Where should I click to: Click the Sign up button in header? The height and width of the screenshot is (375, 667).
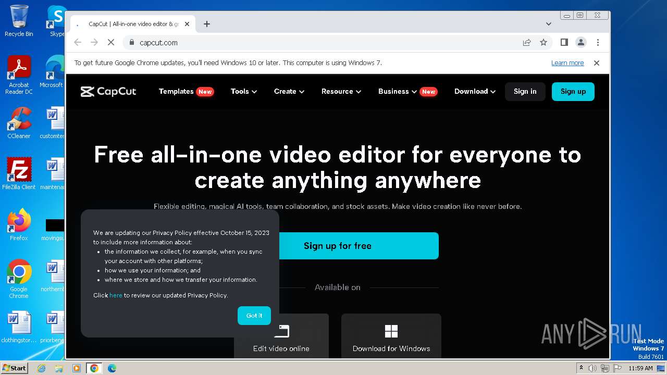tap(573, 92)
